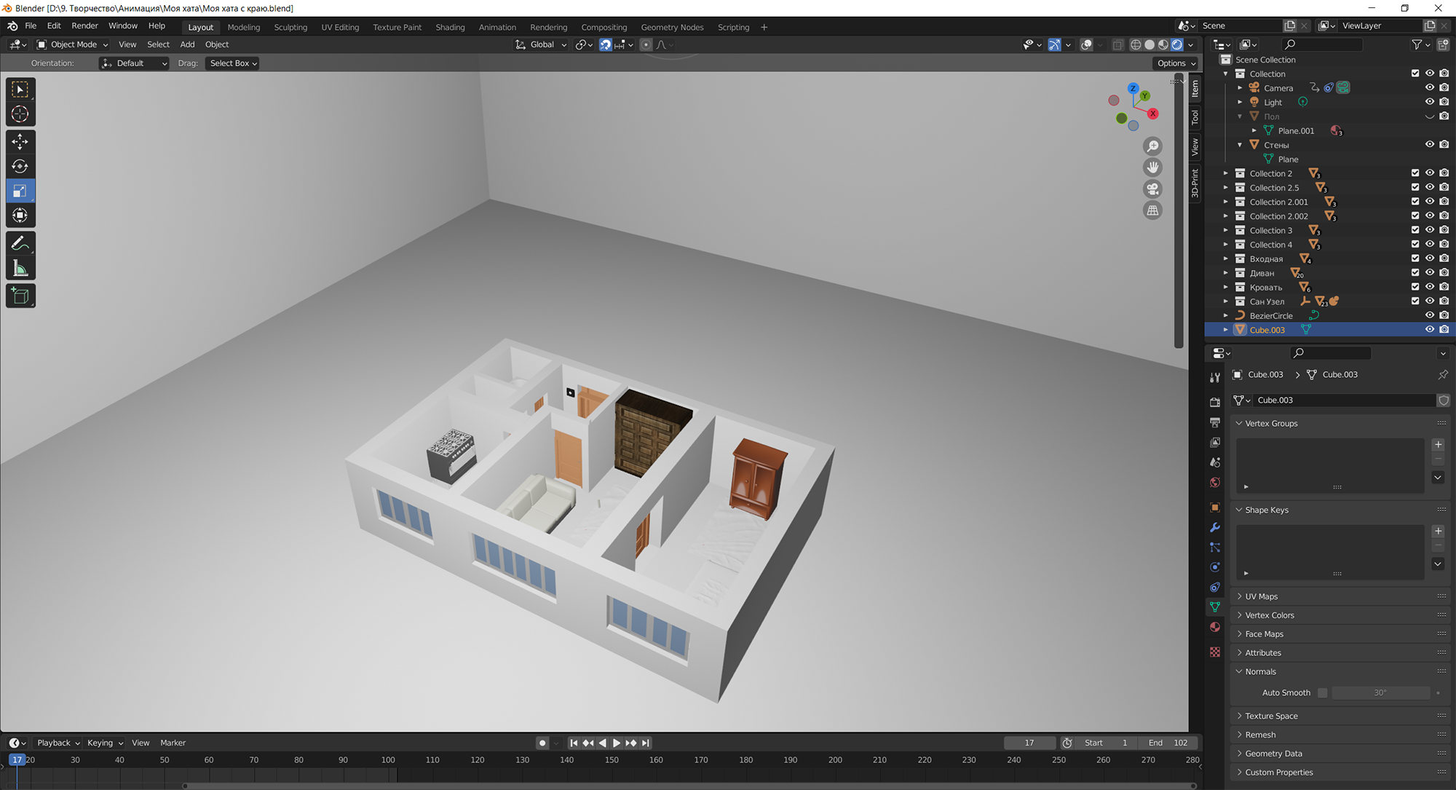Viewport: 1456px width, 790px height.
Task: Activate the 3D Cursor tool
Action: click(20, 114)
